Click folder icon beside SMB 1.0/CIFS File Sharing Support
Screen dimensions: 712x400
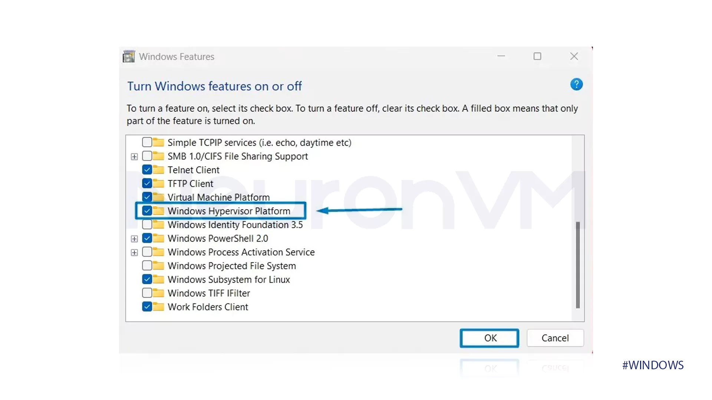click(158, 156)
